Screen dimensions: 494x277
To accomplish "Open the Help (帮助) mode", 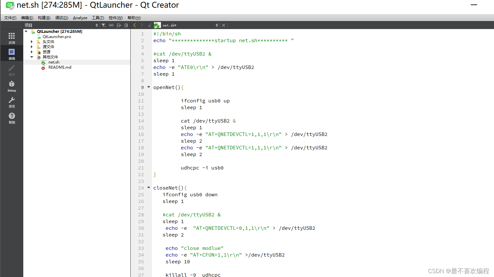I will coord(12,118).
